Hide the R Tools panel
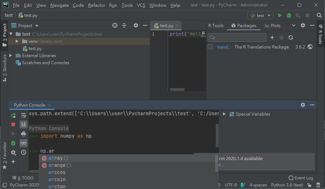325x189 pixels. pyautogui.click(x=312, y=25)
